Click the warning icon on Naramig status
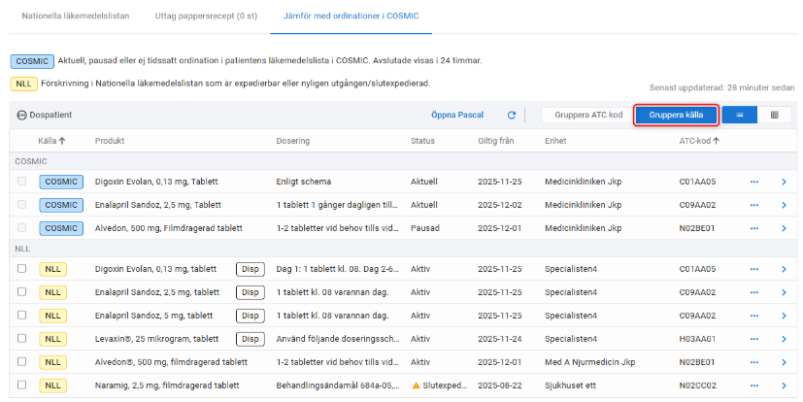 point(417,385)
